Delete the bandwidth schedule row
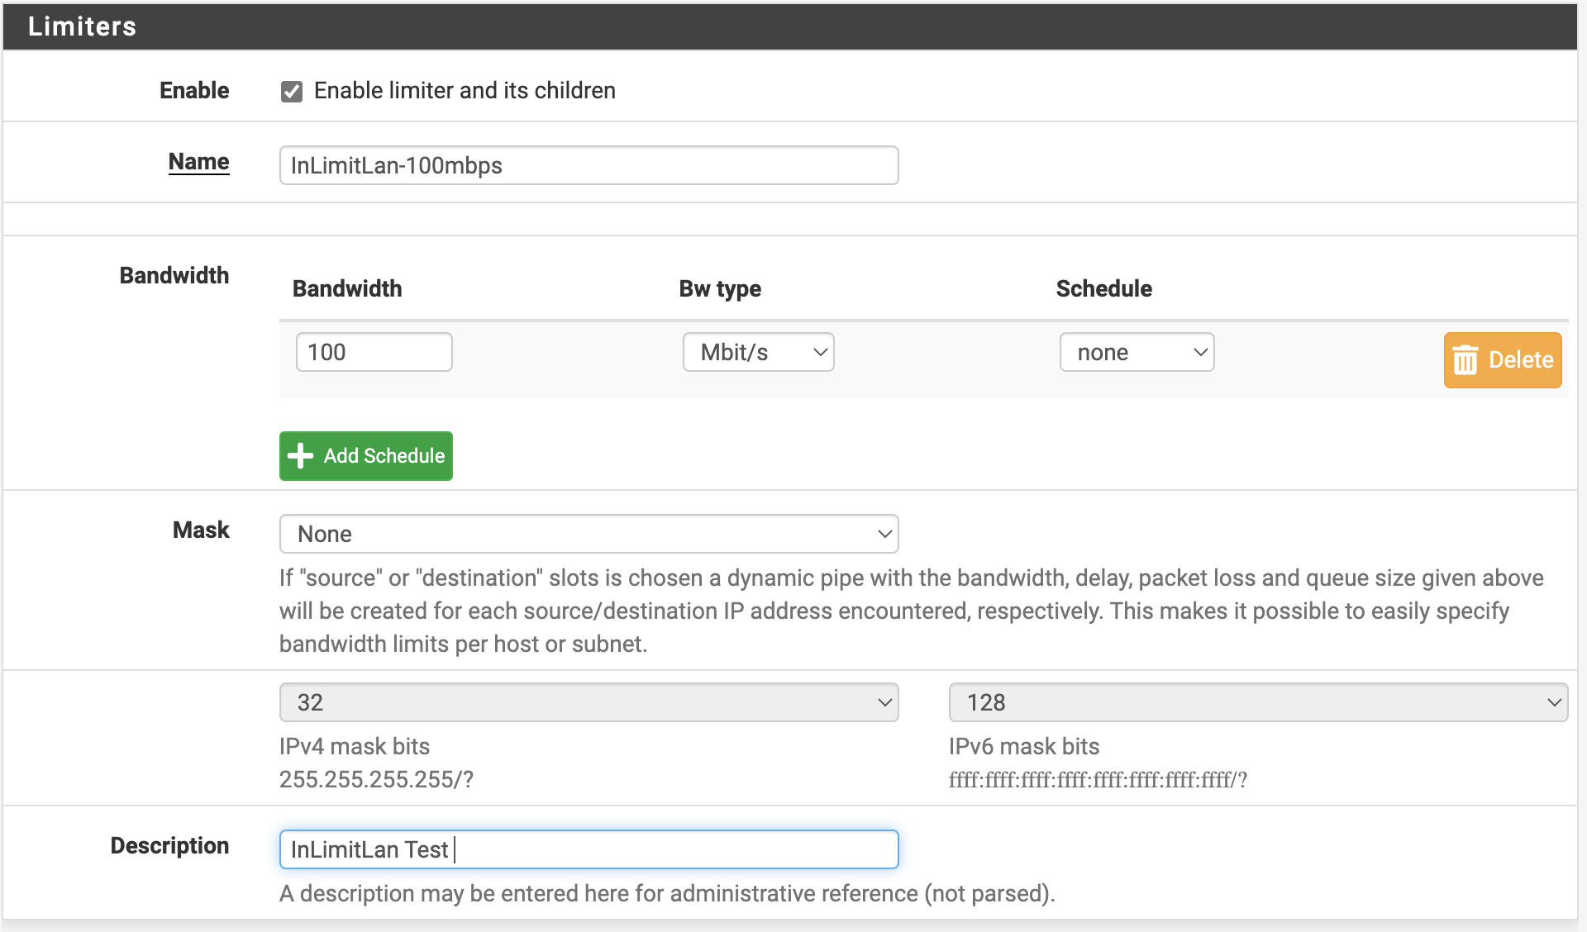This screenshot has width=1587, height=932. pos(1502,359)
